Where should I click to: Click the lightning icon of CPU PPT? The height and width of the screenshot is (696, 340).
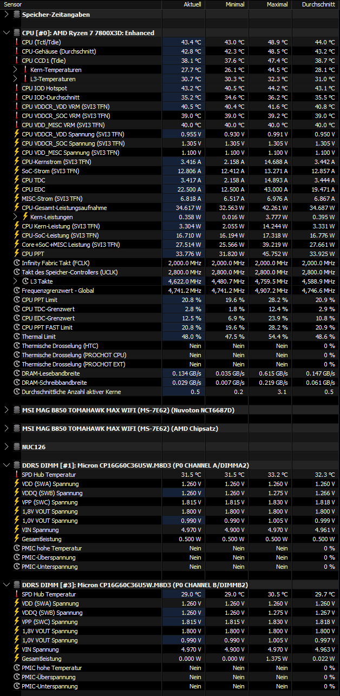16,254
